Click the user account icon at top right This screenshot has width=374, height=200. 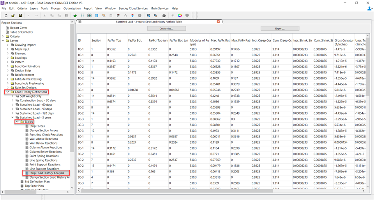pos(369,9)
